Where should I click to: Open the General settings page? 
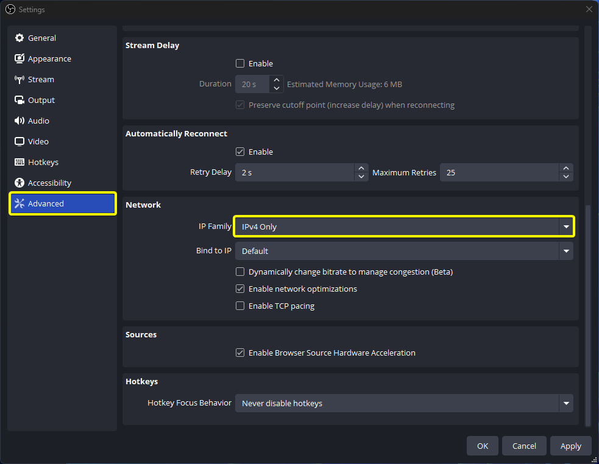tap(63, 38)
